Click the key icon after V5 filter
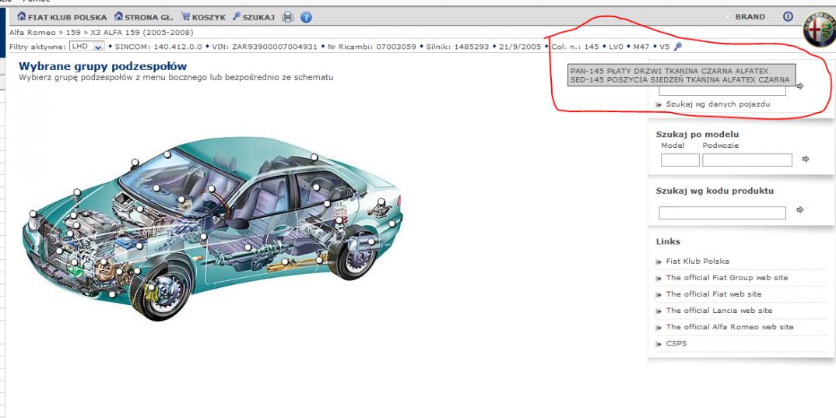The width and height of the screenshot is (836, 418). pos(677,47)
